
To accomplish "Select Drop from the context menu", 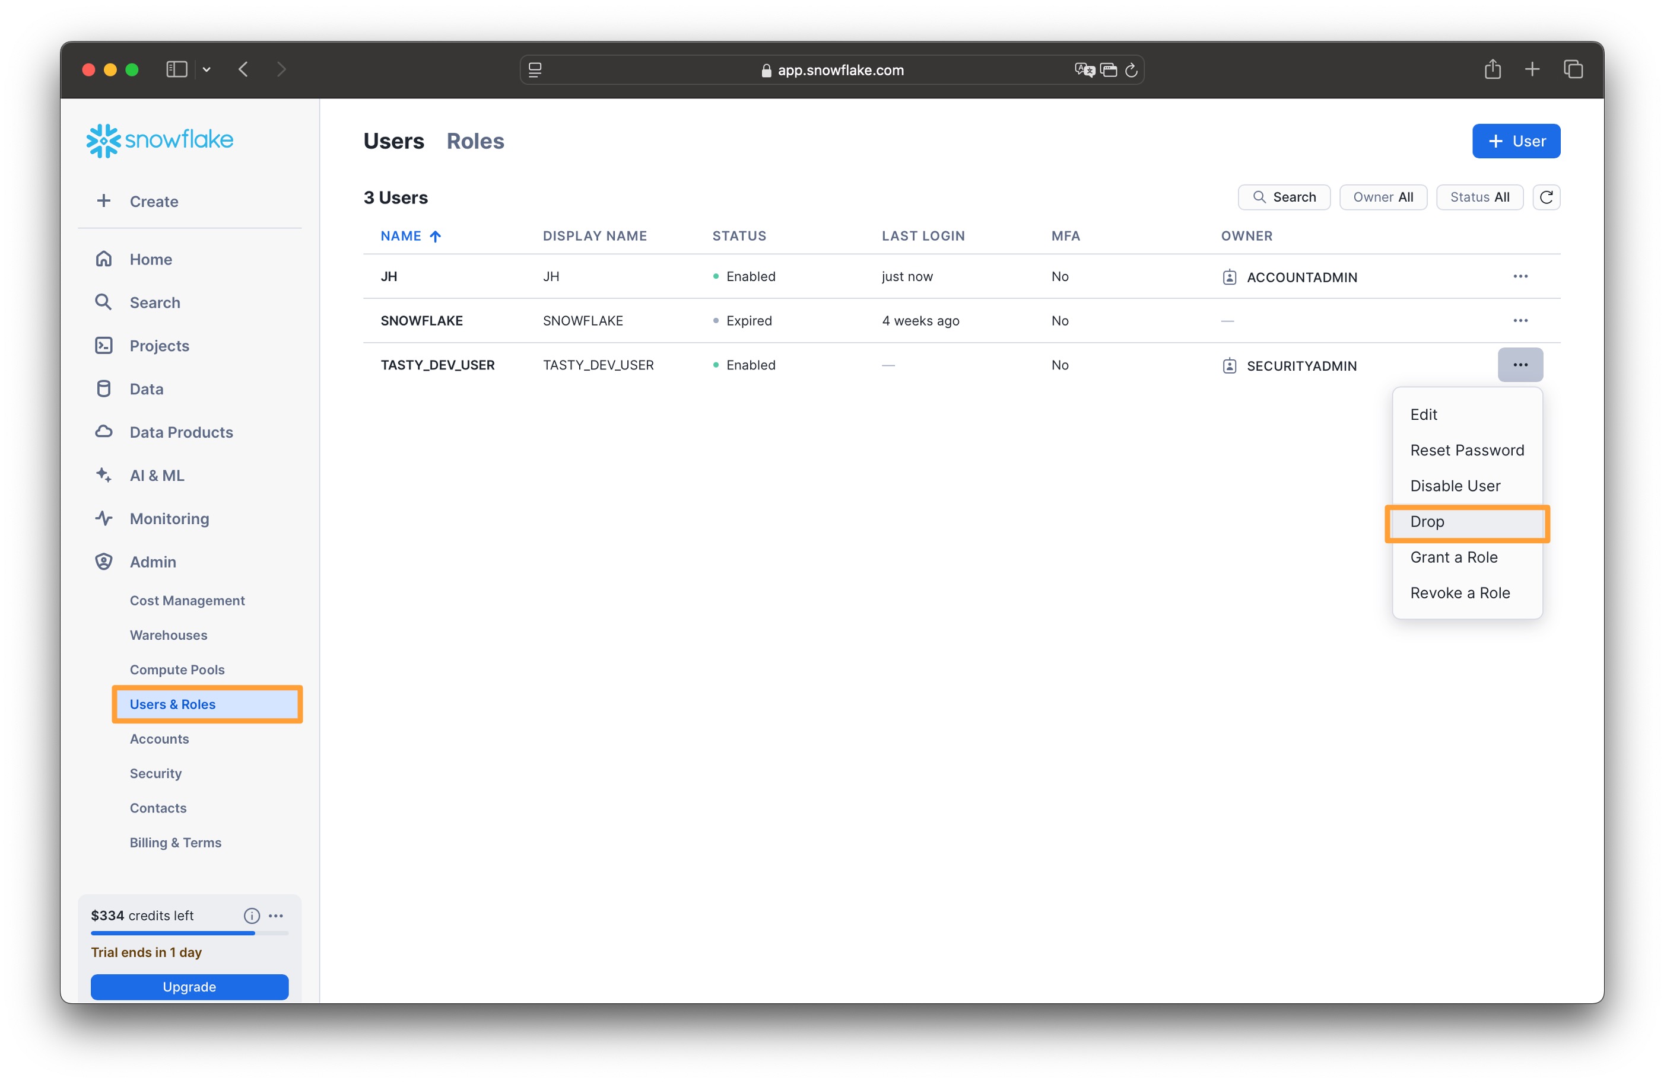I will tap(1427, 521).
